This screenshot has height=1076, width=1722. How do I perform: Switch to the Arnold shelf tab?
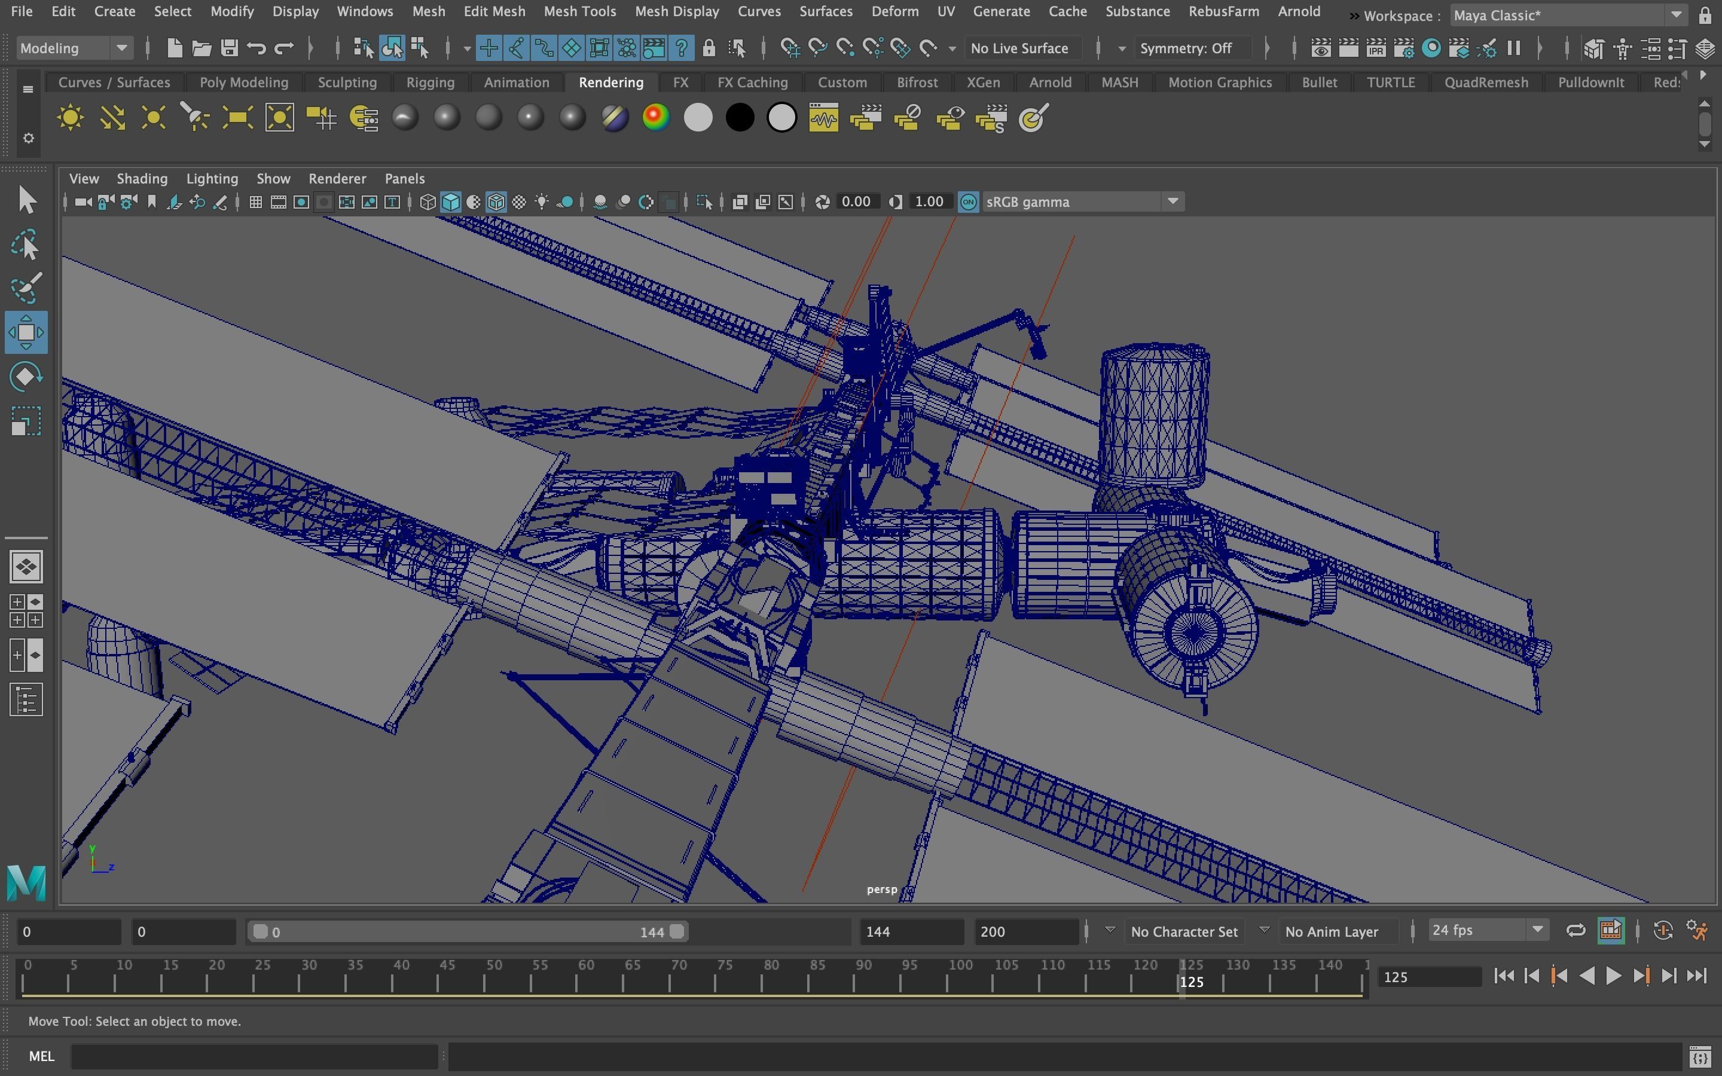1049,82
